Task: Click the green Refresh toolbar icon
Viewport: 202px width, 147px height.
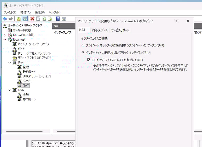Action: pyautogui.click(x=44, y=19)
